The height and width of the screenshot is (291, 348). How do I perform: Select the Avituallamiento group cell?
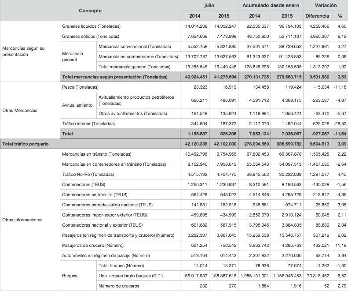[77, 105]
